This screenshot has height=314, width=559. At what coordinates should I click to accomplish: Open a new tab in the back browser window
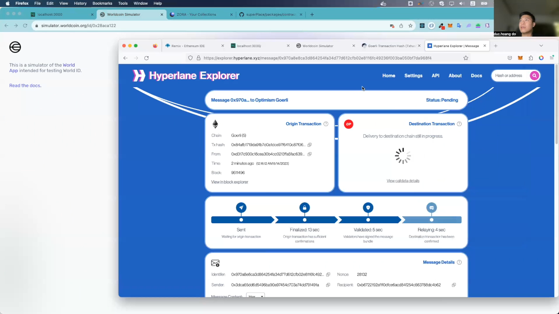click(x=312, y=14)
